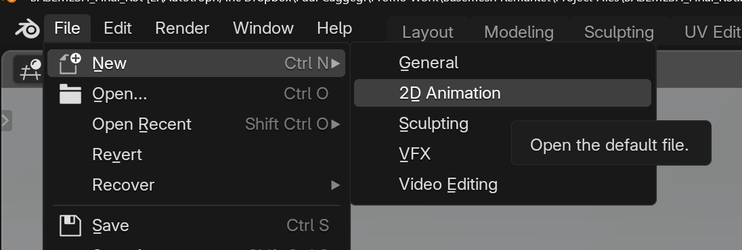This screenshot has width=742, height=250.
Task: Switch to the Modeling workspace tab
Action: point(519,32)
